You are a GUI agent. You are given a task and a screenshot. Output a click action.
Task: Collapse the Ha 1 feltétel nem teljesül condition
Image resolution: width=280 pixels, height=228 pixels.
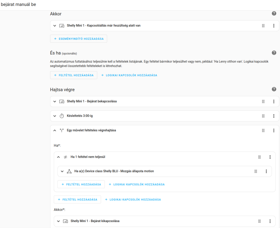[58, 157]
